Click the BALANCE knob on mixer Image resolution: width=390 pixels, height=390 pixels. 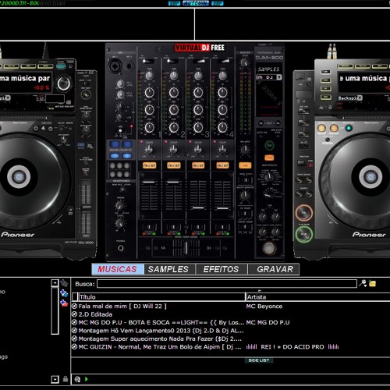pos(245,150)
